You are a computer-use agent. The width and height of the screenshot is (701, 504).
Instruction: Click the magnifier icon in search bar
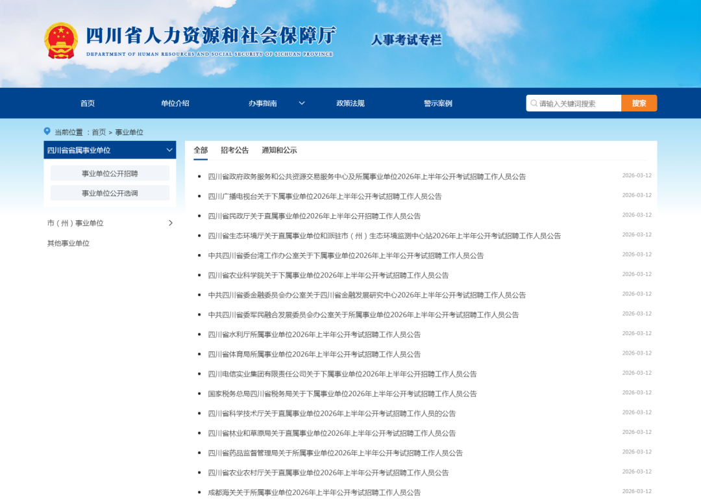(534, 103)
